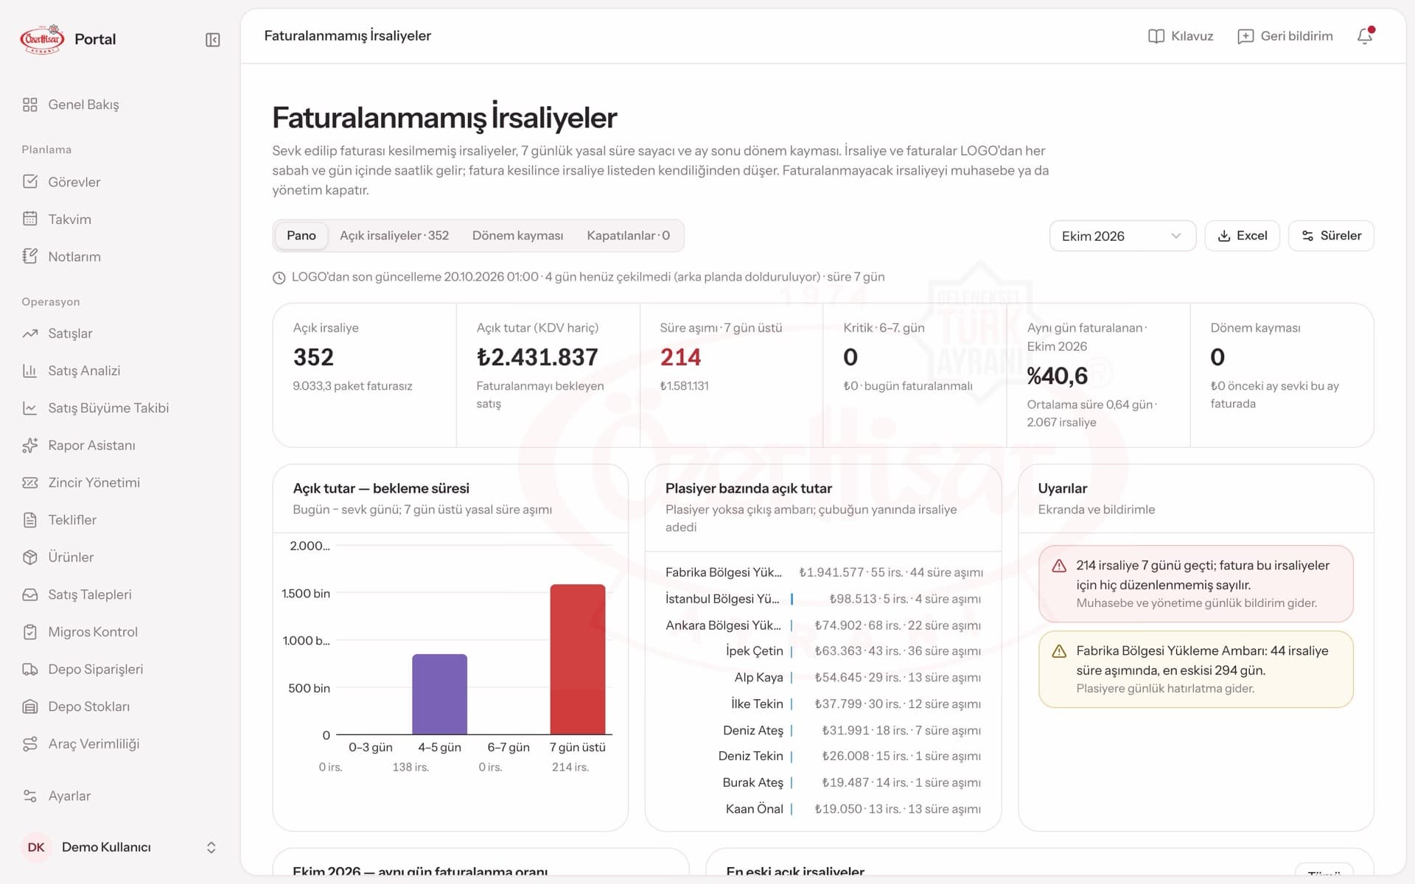Select the Kaan Önal plasiyer row
The image size is (1415, 884).
coord(823,809)
